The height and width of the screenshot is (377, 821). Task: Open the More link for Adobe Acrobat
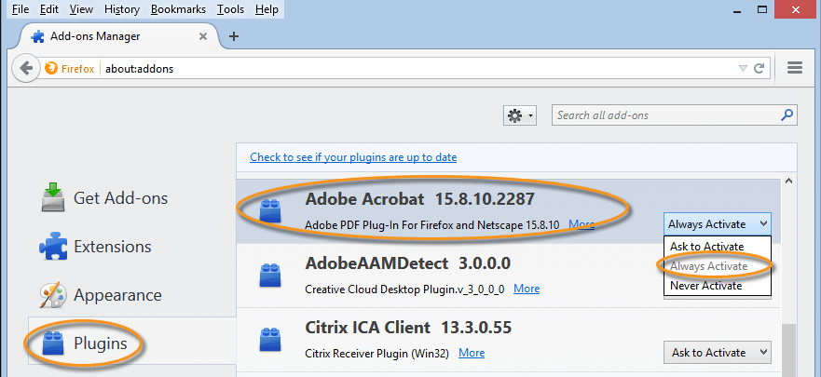pyautogui.click(x=582, y=225)
